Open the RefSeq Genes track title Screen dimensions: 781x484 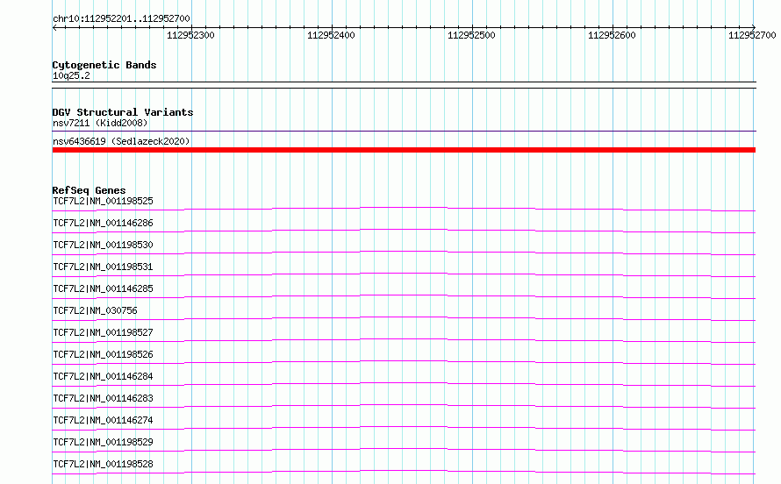point(89,190)
